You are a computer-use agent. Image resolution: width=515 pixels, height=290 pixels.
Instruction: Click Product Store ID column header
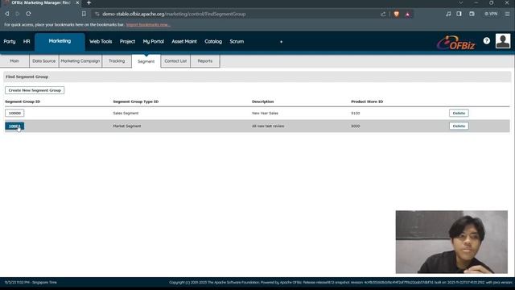click(x=367, y=101)
